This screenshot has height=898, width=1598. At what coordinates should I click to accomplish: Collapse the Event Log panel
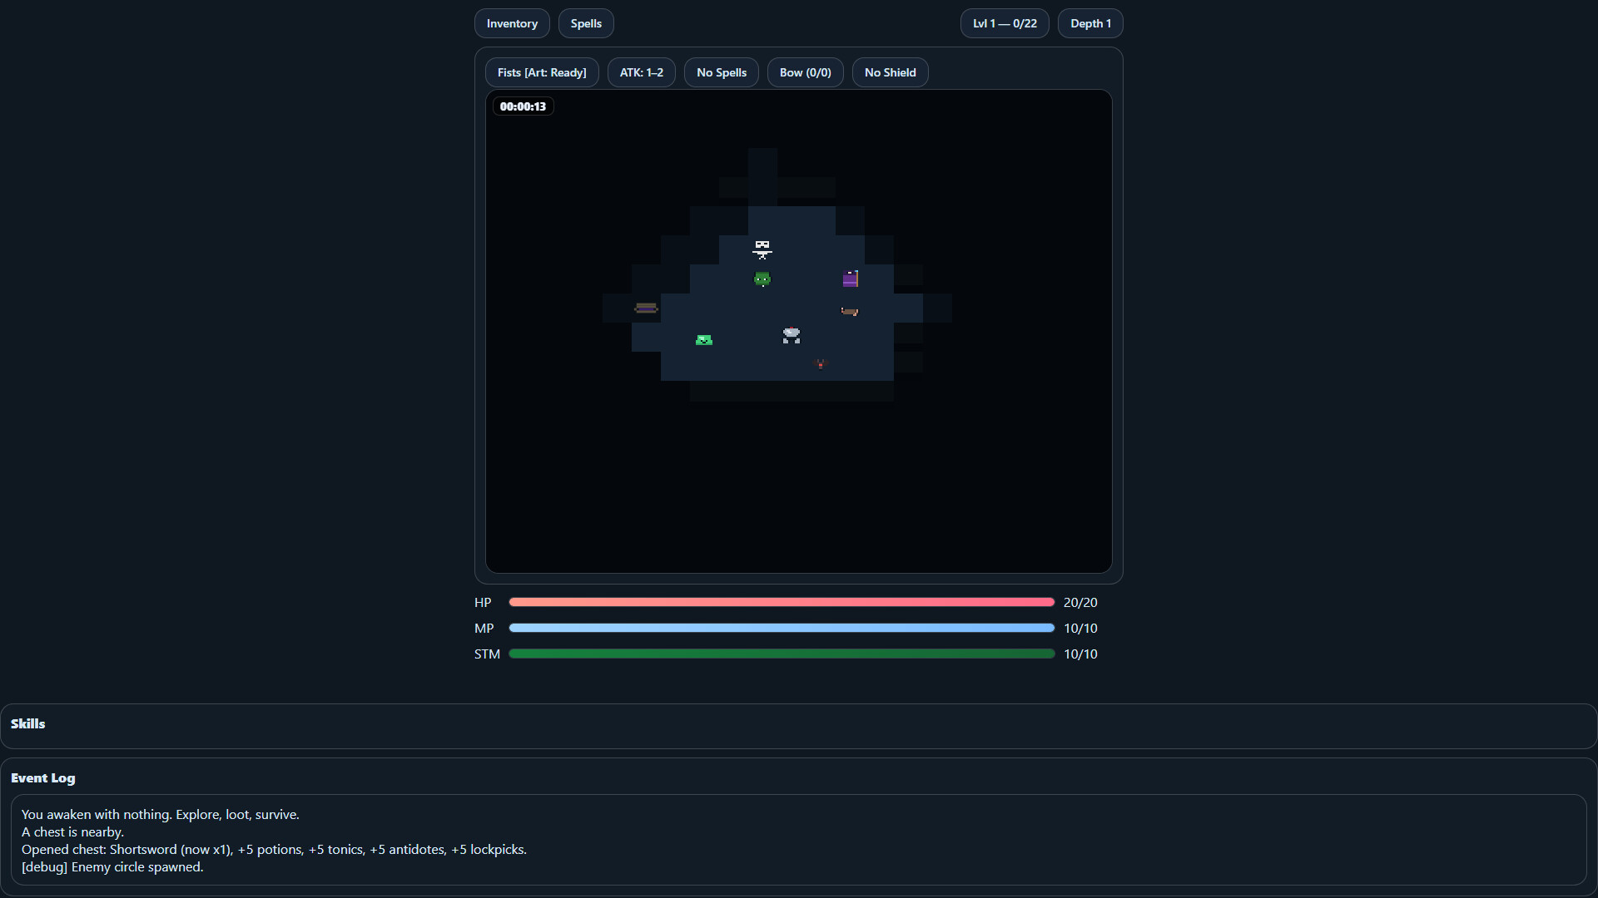pyautogui.click(x=42, y=778)
